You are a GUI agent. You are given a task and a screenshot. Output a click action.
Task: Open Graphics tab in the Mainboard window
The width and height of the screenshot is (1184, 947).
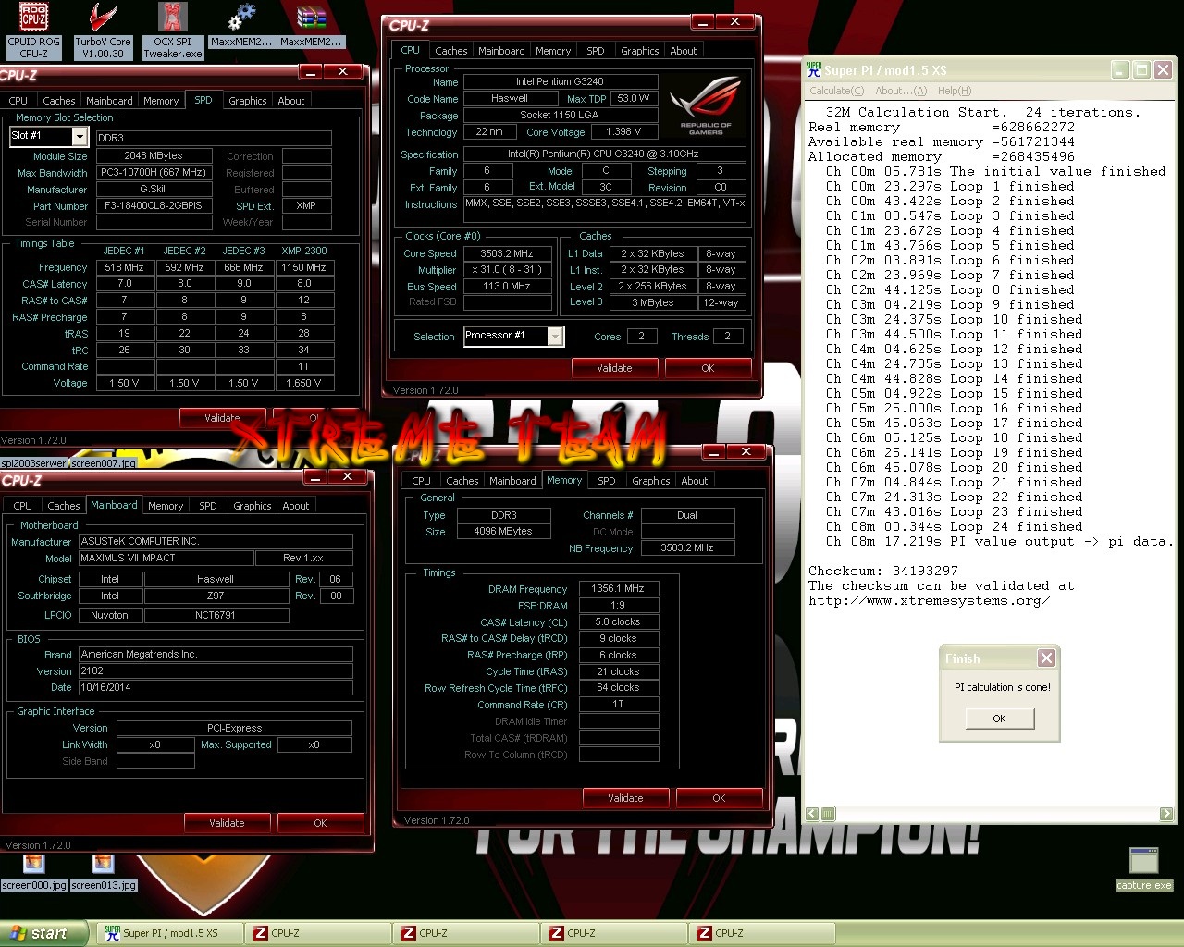[253, 506]
